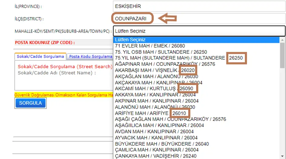
Task: Select AĞAPINAR MAH / ODUNPAZARIKÖY entry
Action: pyautogui.click(x=165, y=64)
